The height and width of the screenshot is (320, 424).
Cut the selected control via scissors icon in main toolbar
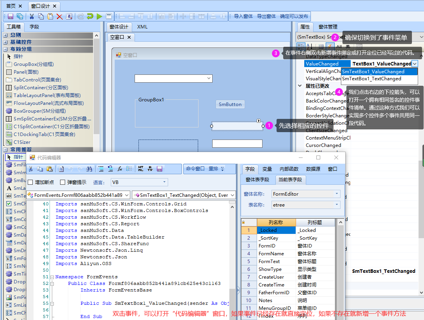click(x=32, y=16)
